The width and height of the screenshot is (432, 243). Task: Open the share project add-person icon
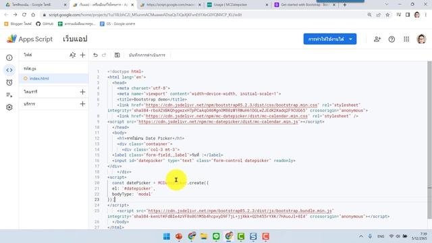tap(377, 39)
